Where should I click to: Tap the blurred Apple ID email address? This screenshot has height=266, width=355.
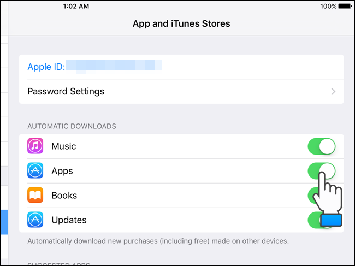114,66
